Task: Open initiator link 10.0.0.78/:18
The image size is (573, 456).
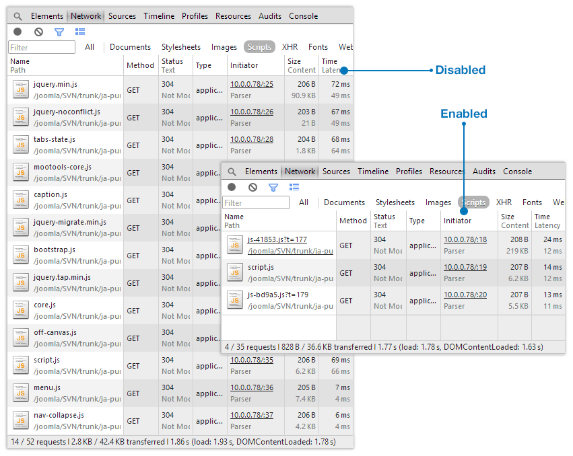Action: coord(465,239)
